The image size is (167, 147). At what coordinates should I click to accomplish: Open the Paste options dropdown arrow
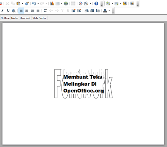[x=22, y=4]
